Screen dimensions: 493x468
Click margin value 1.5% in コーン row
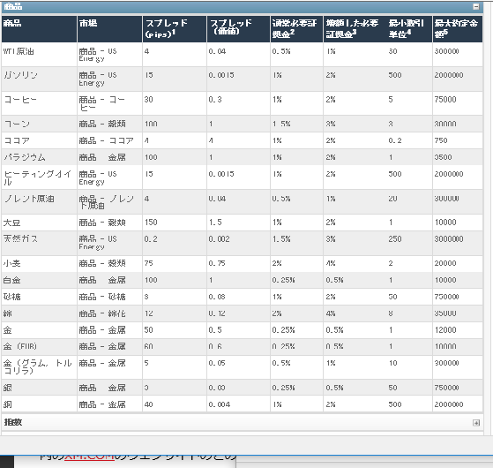click(281, 124)
